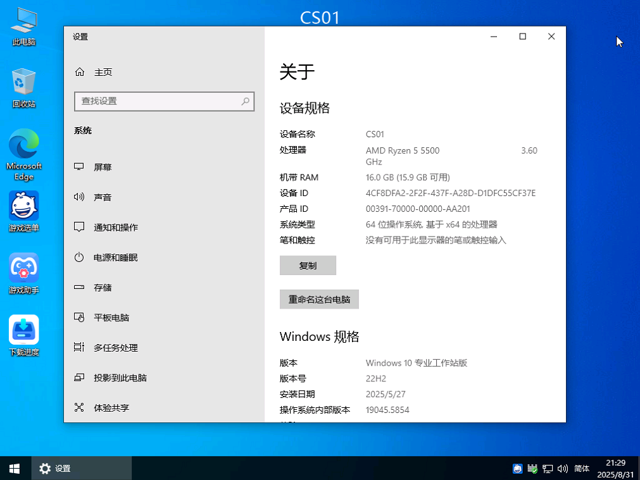
Task: Click the home icon next to 主页
Action: [80, 72]
